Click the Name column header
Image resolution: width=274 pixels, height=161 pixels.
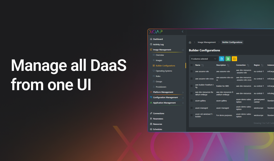198,65
